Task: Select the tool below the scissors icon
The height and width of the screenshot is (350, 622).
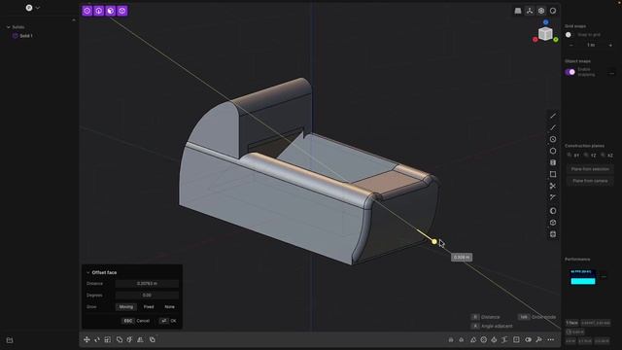Action: pos(553,197)
